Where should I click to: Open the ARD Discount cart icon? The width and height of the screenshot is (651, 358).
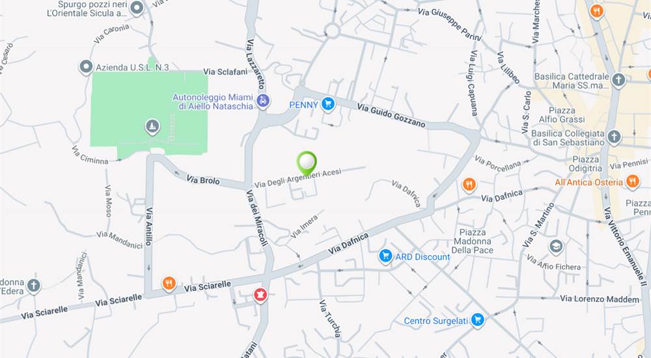pos(385,256)
